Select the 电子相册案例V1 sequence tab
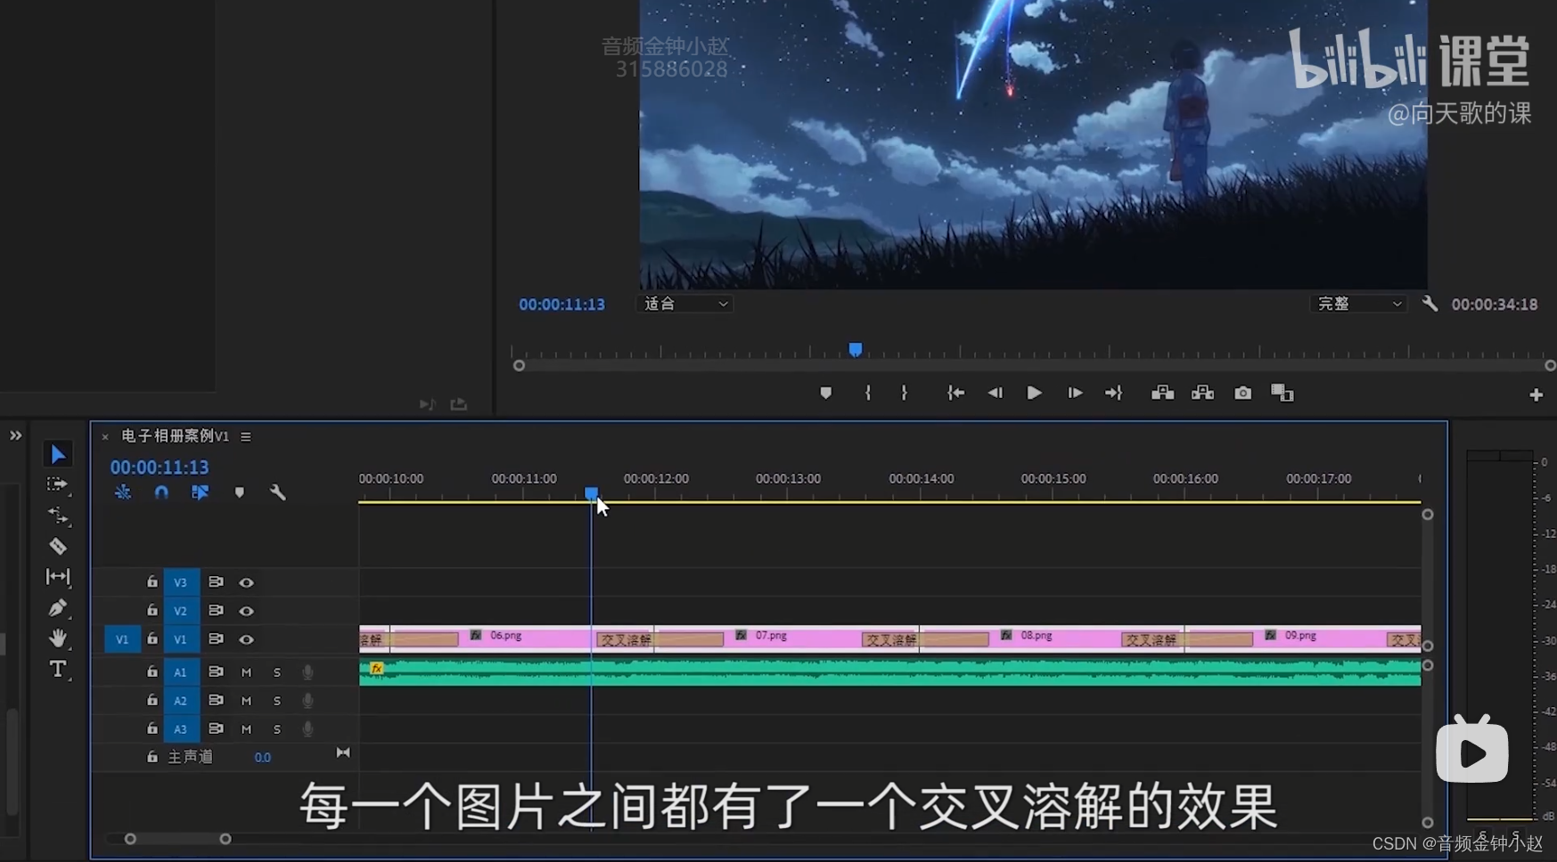This screenshot has width=1557, height=862. click(175, 435)
